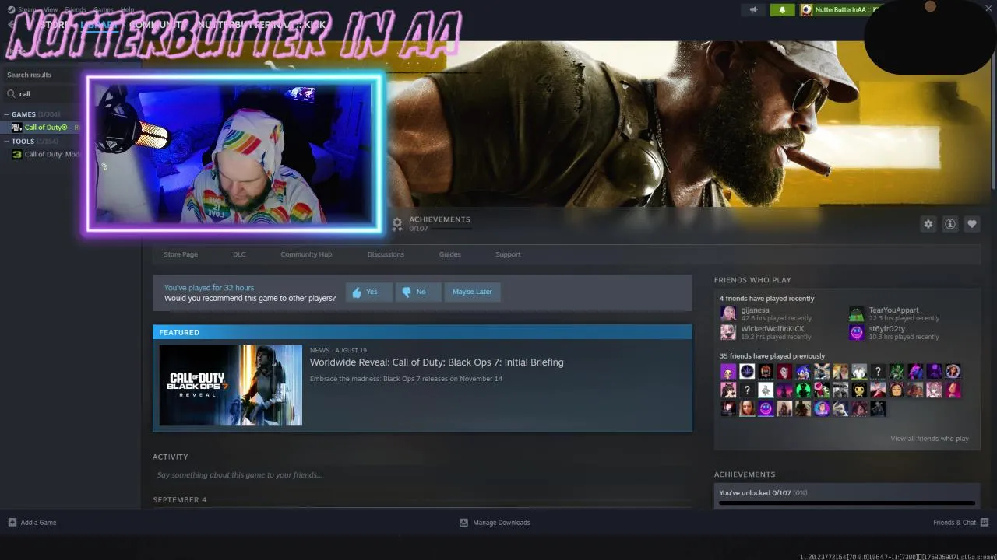This screenshot has height=560, width=997.
Task: Open the NutterButterInAA account menu
Action: 840,10
